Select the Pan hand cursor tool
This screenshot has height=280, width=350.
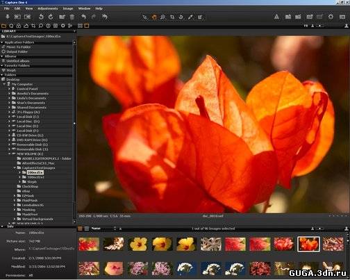pos(154,17)
